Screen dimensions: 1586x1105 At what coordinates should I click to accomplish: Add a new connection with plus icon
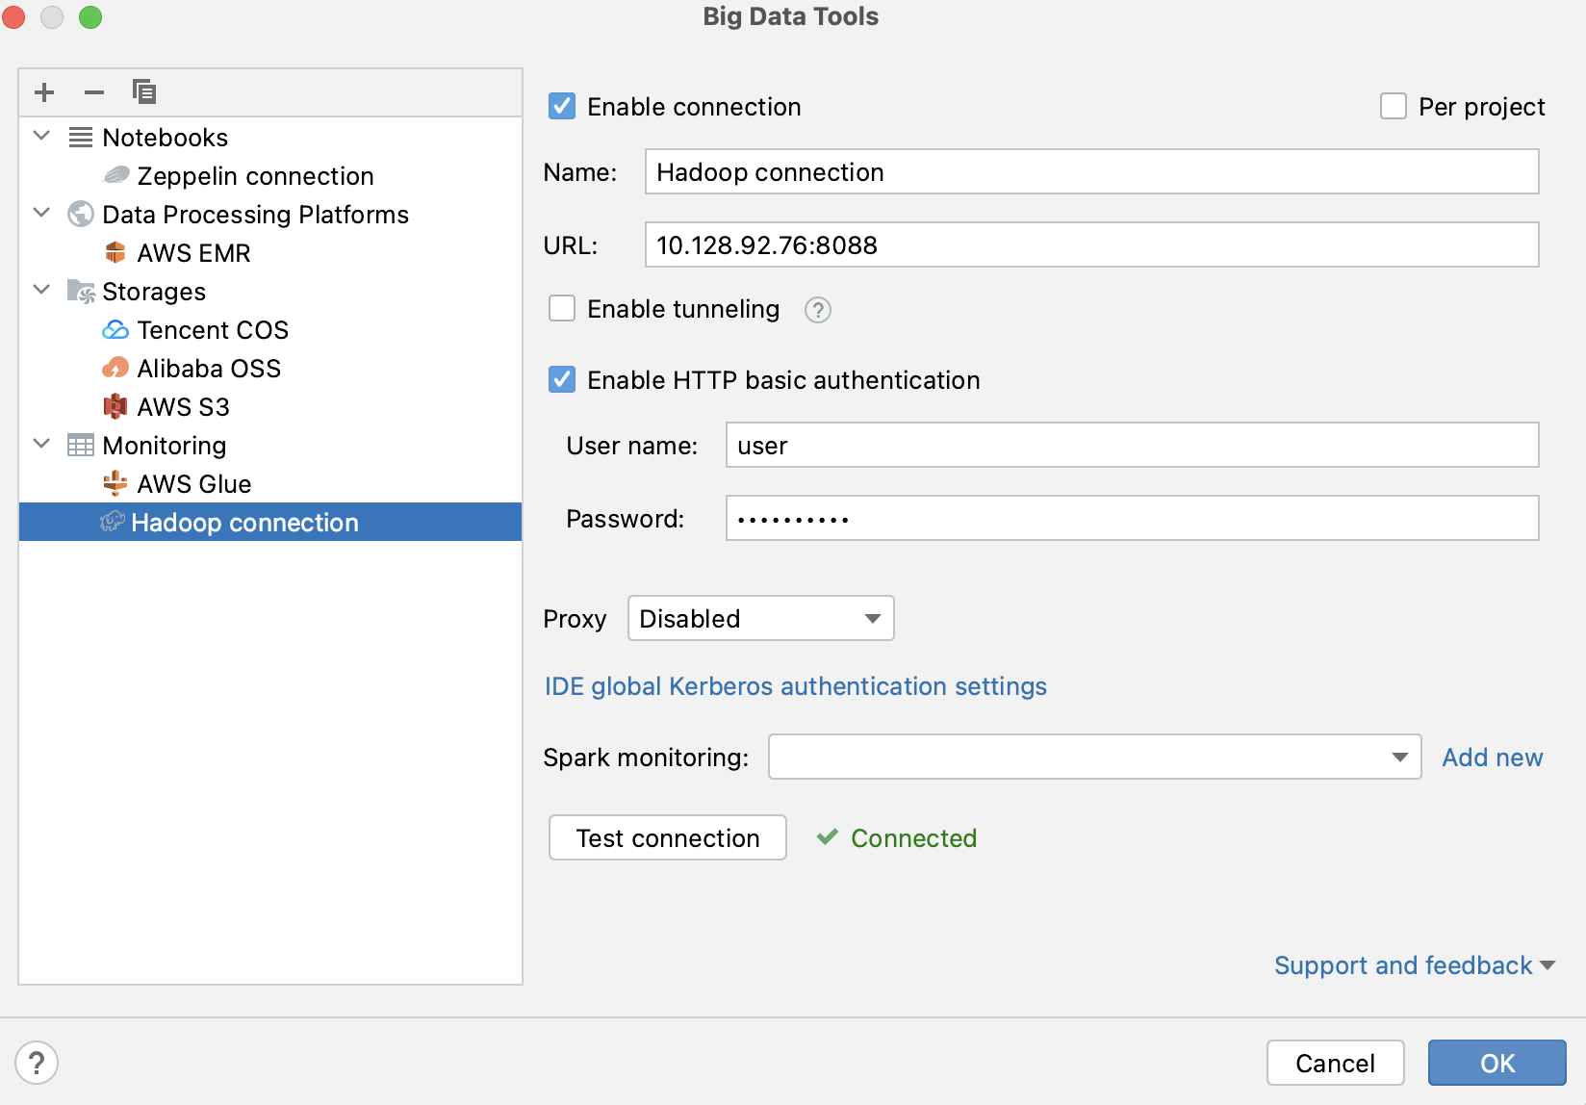coord(44,92)
